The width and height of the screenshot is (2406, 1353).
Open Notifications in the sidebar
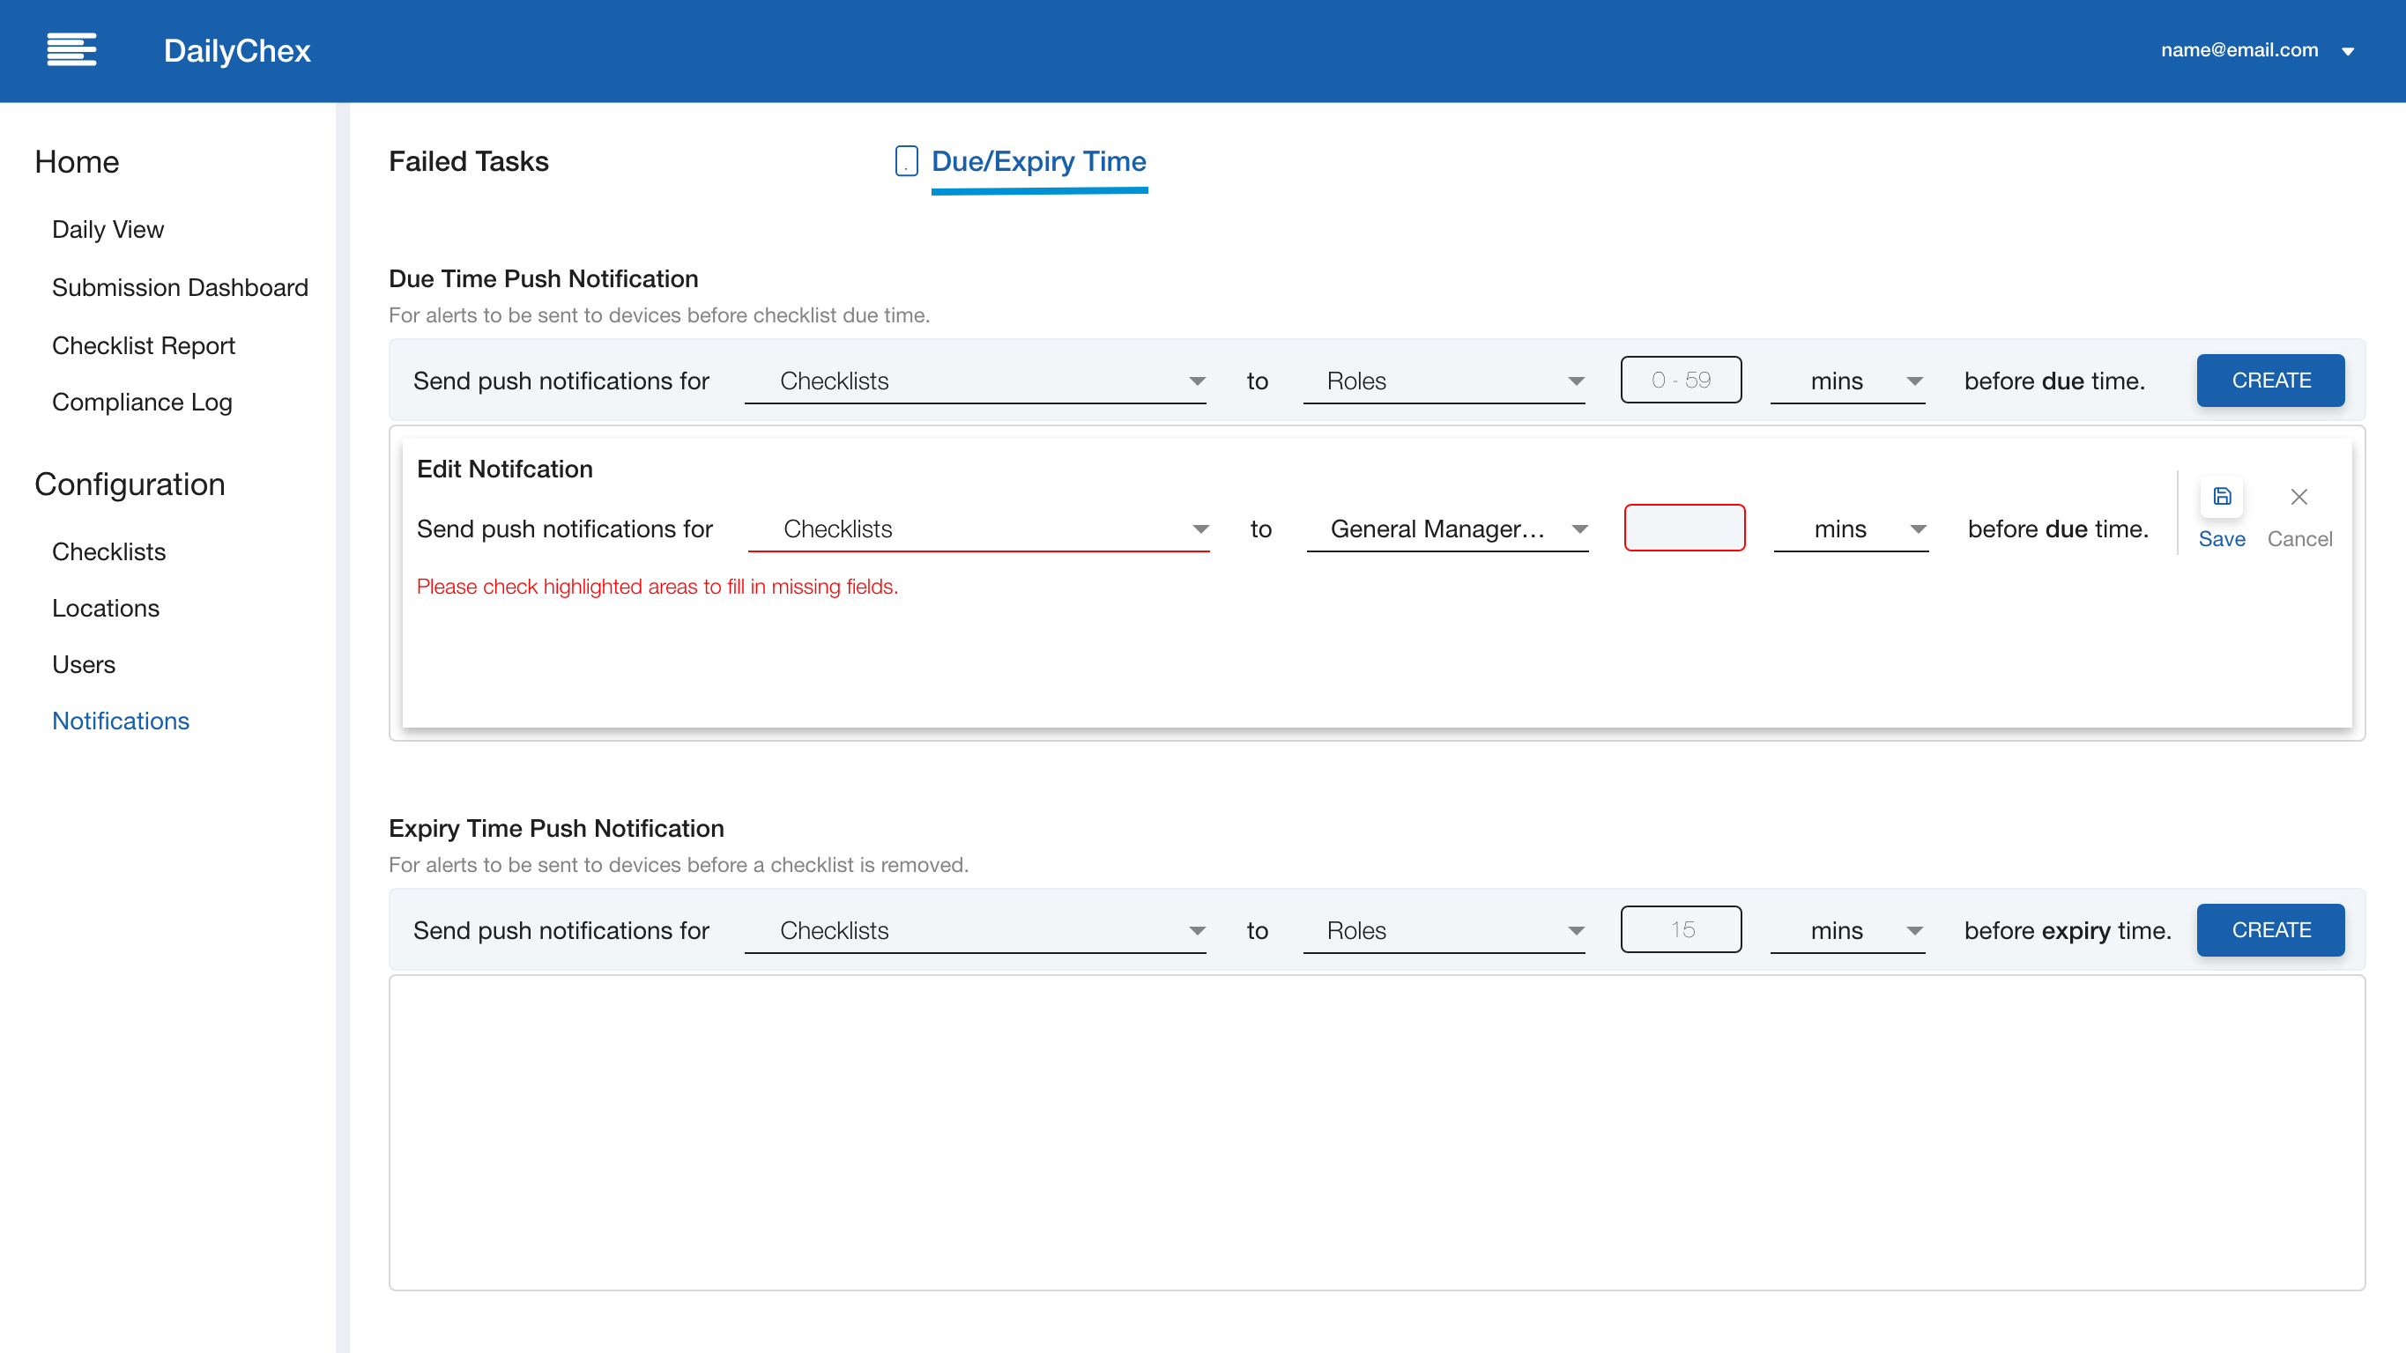pyautogui.click(x=121, y=720)
